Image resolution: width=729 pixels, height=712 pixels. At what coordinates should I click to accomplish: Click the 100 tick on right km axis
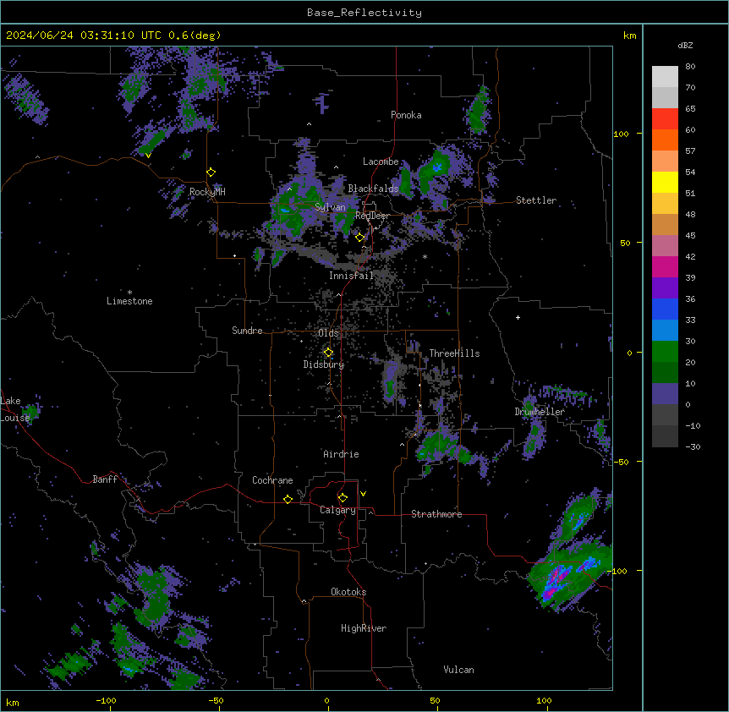tap(621, 134)
